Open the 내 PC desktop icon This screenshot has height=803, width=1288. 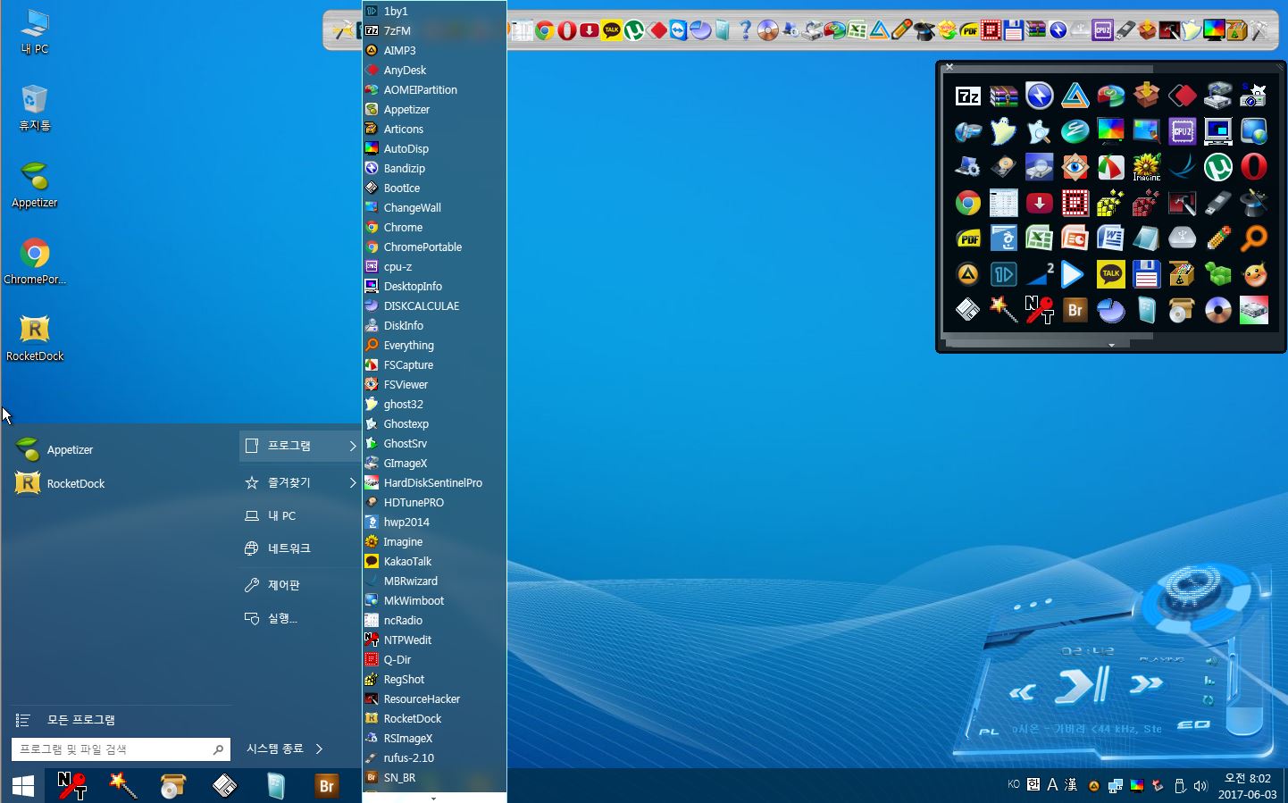35,32
